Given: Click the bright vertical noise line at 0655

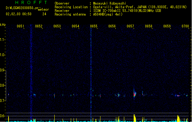Looking at the screenshot, I should tap(91, 74).
